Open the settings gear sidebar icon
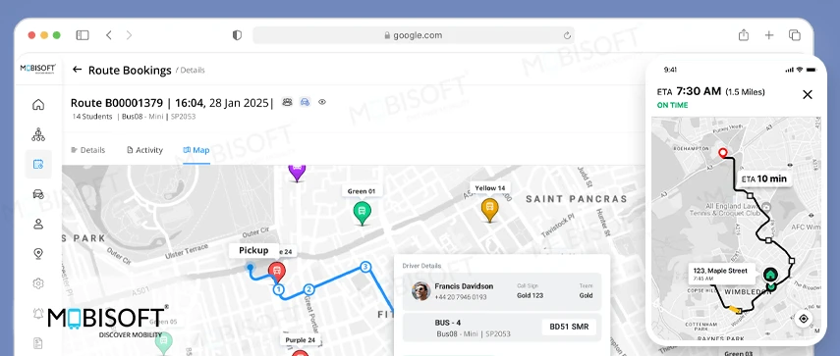The width and height of the screenshot is (840, 356). [x=38, y=283]
